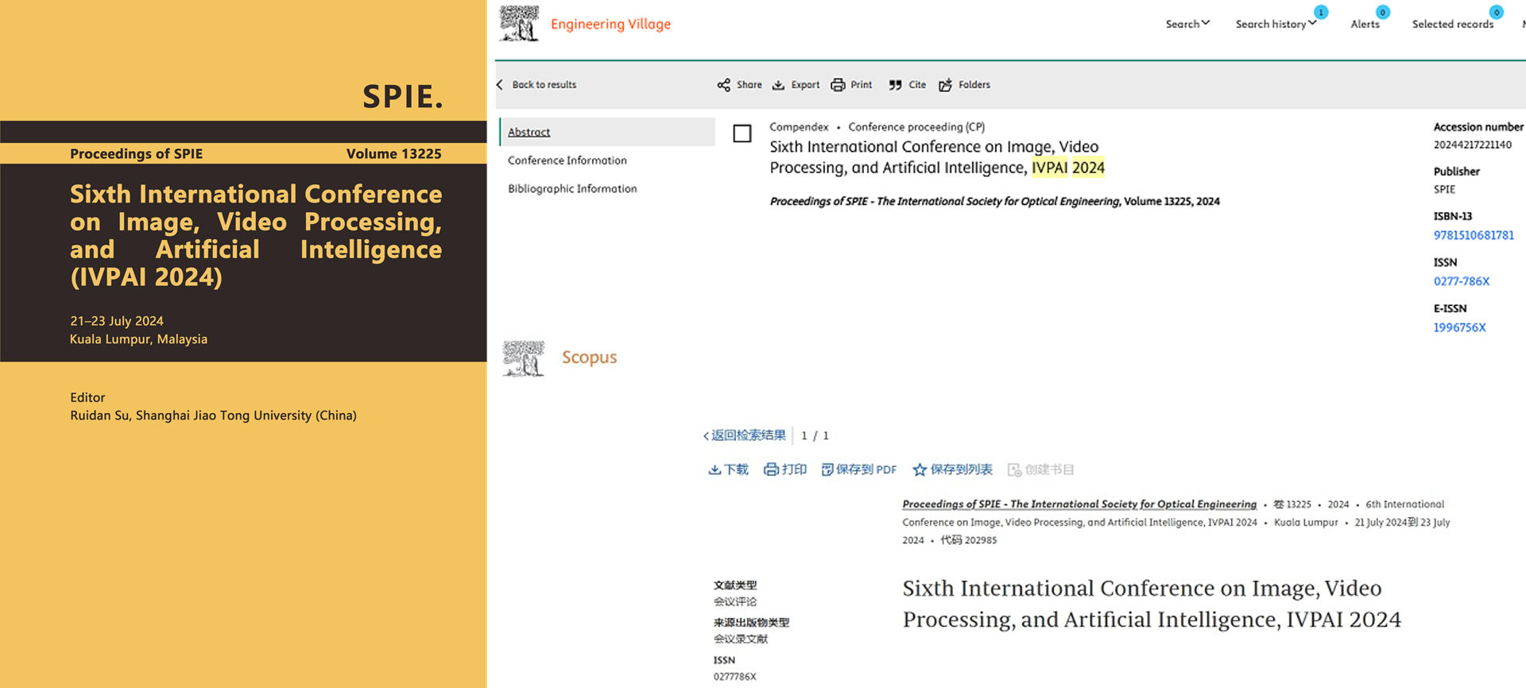Click the Share icon in toolbar
1526x688 pixels.
pos(723,85)
